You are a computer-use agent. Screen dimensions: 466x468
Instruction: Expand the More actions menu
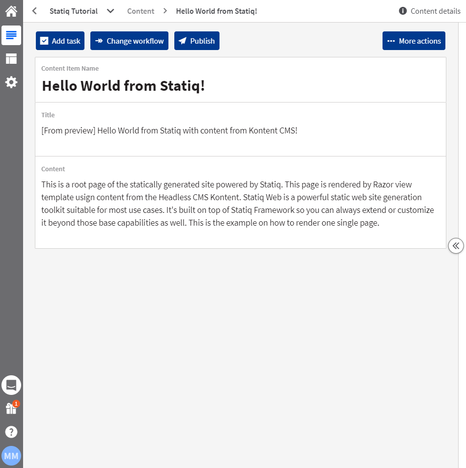(414, 41)
